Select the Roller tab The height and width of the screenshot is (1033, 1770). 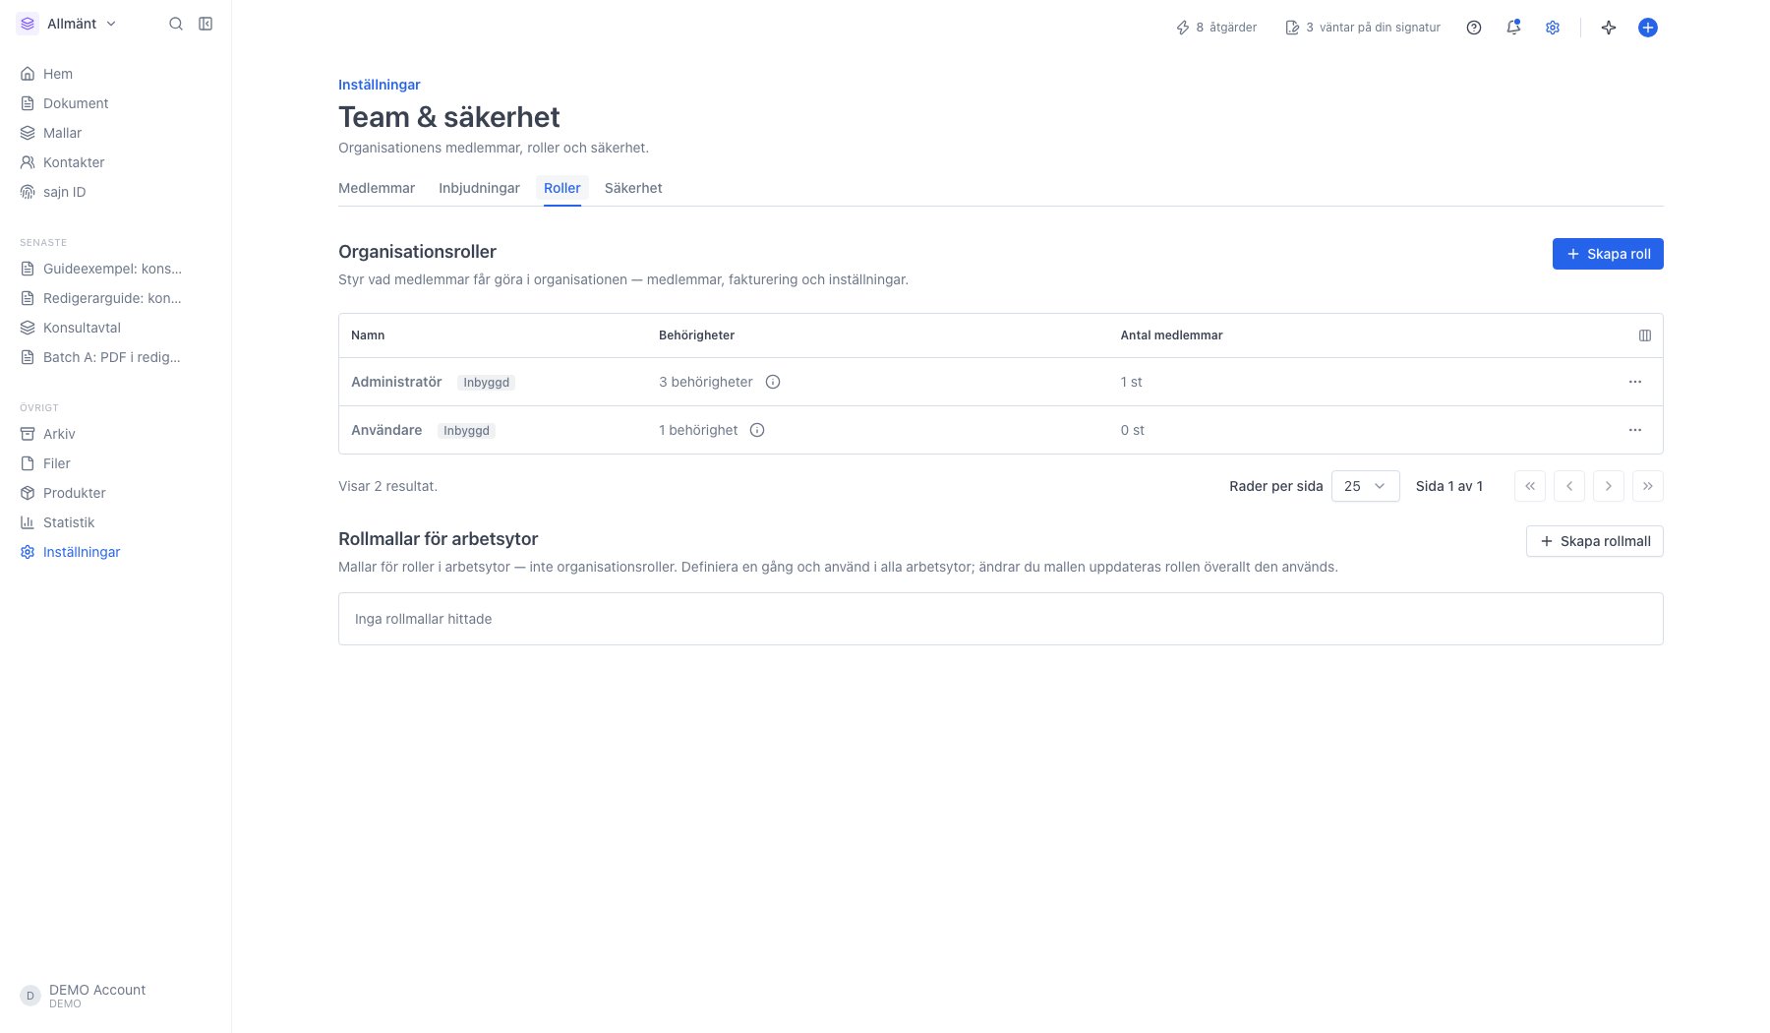562,188
